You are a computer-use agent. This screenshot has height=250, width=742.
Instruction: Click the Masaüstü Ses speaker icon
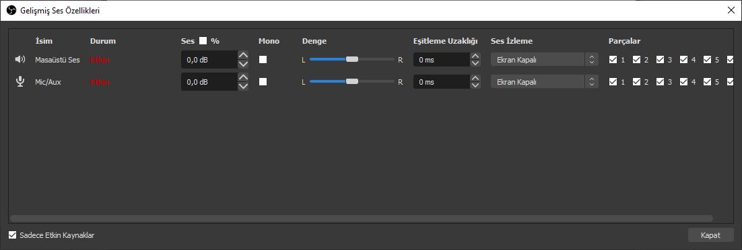[x=20, y=60]
